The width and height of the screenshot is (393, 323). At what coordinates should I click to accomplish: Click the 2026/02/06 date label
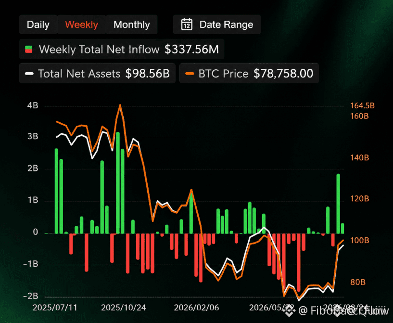(196, 308)
